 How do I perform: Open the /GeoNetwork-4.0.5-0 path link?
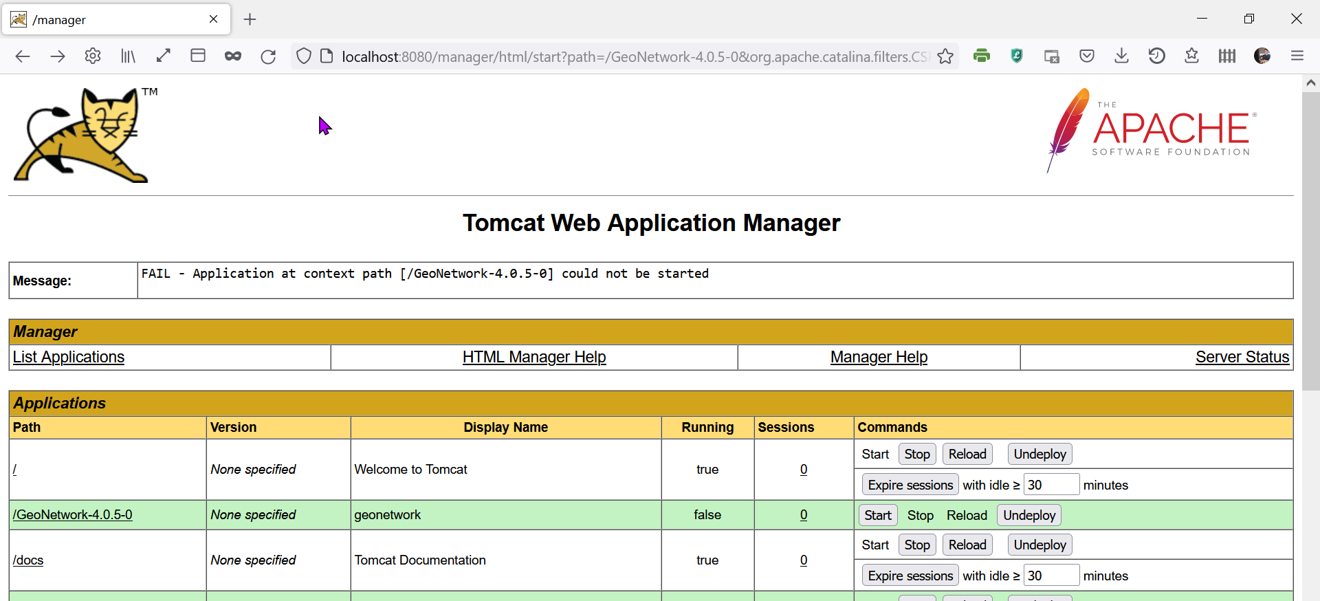point(73,515)
